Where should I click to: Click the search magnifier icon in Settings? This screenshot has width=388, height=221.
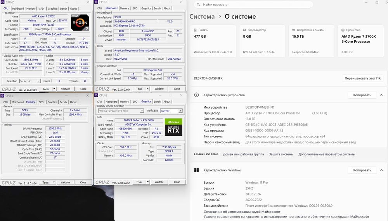[198, 4]
